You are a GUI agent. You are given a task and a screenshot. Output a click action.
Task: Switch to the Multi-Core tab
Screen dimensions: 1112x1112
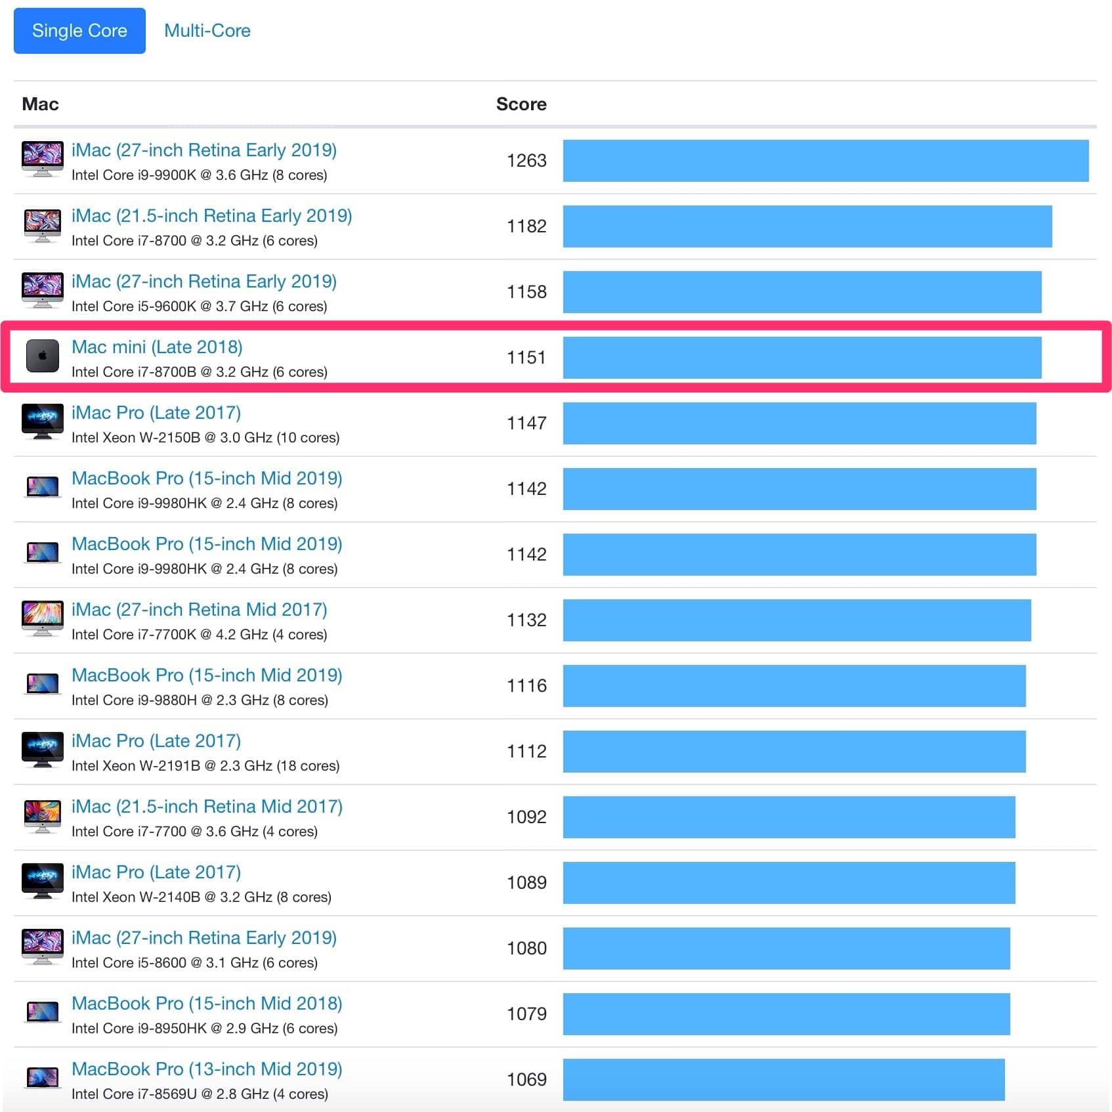pyautogui.click(x=207, y=31)
